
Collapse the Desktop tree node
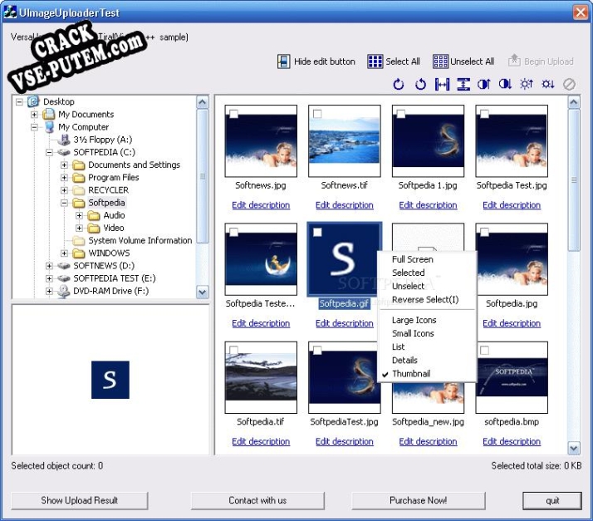(x=19, y=101)
